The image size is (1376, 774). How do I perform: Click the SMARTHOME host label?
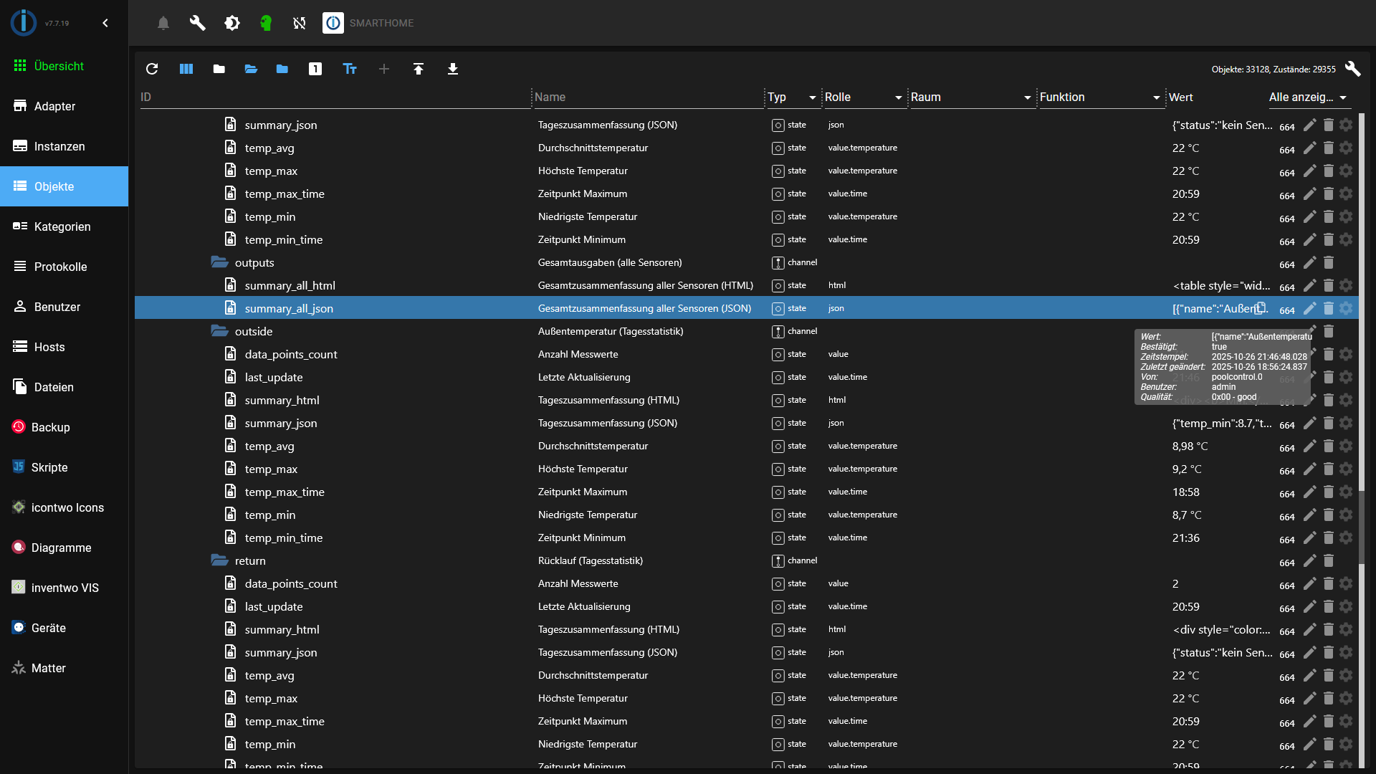pos(381,23)
